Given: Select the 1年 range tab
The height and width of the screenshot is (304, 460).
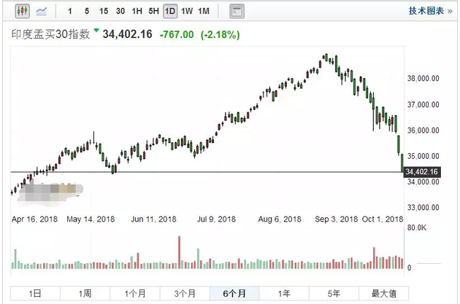Looking at the screenshot, I should pyautogui.click(x=284, y=294).
